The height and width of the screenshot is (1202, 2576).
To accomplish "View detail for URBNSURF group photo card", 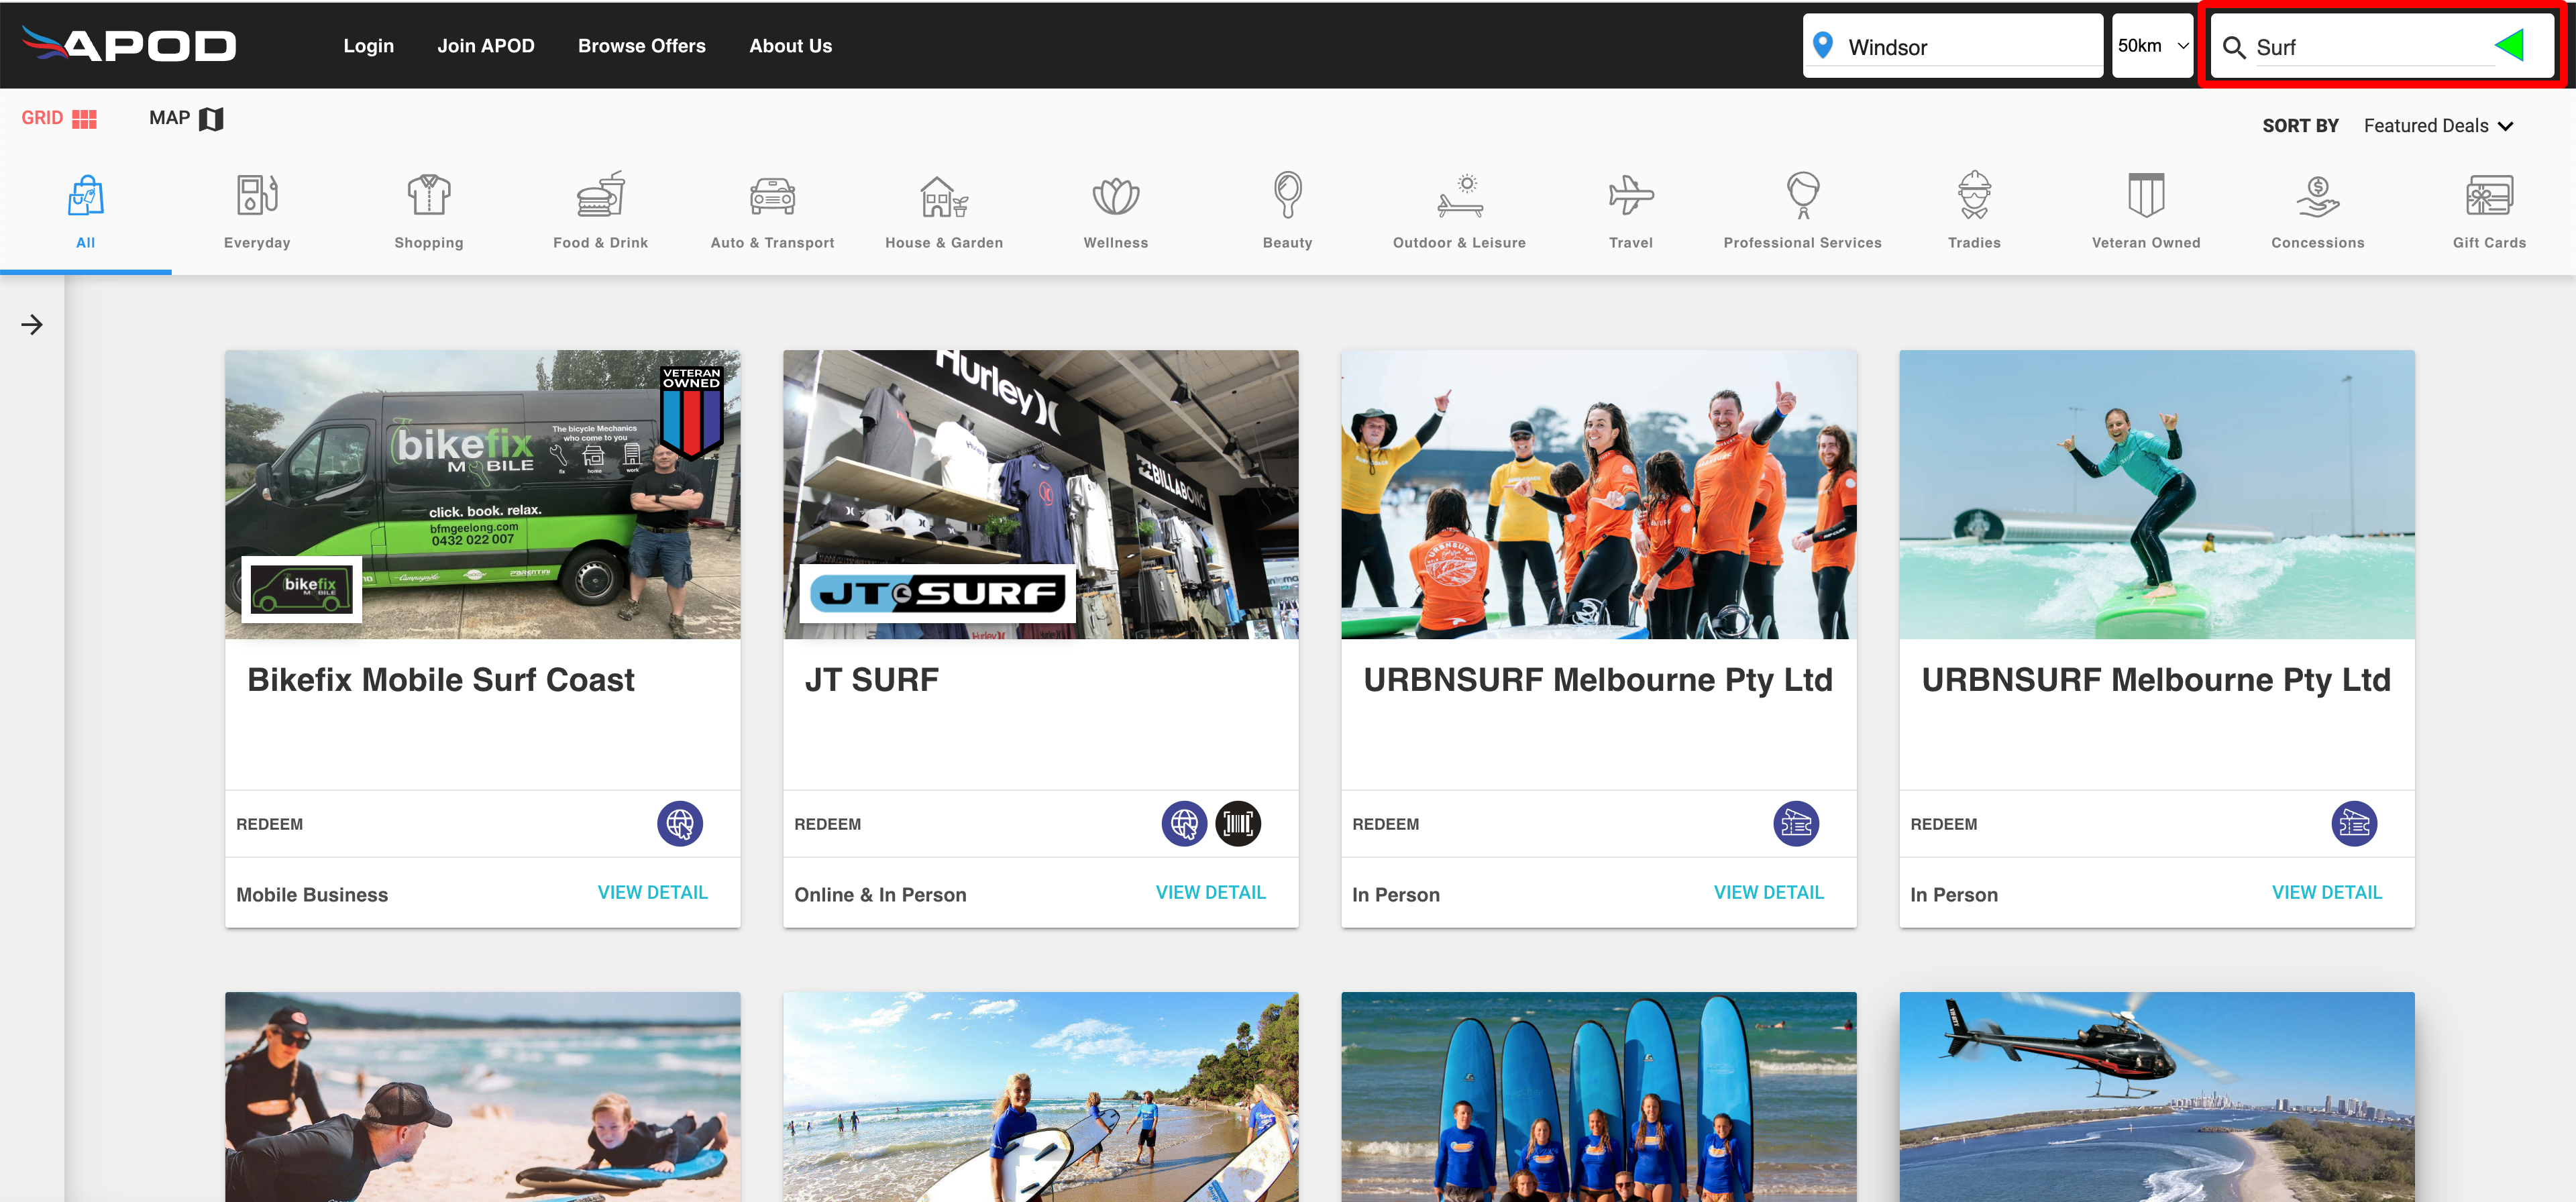I will tap(1768, 893).
